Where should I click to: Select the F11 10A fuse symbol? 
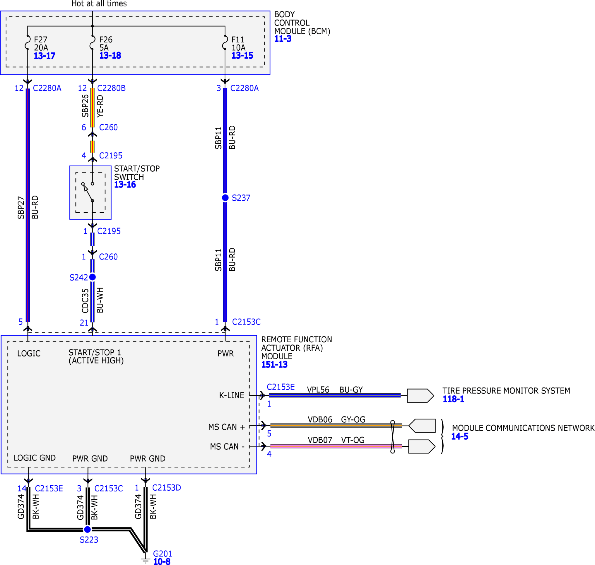225,42
